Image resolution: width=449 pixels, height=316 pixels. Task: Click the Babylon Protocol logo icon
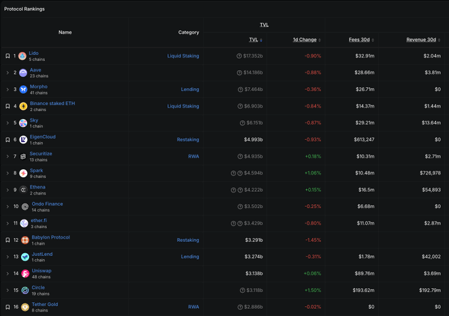click(25, 240)
